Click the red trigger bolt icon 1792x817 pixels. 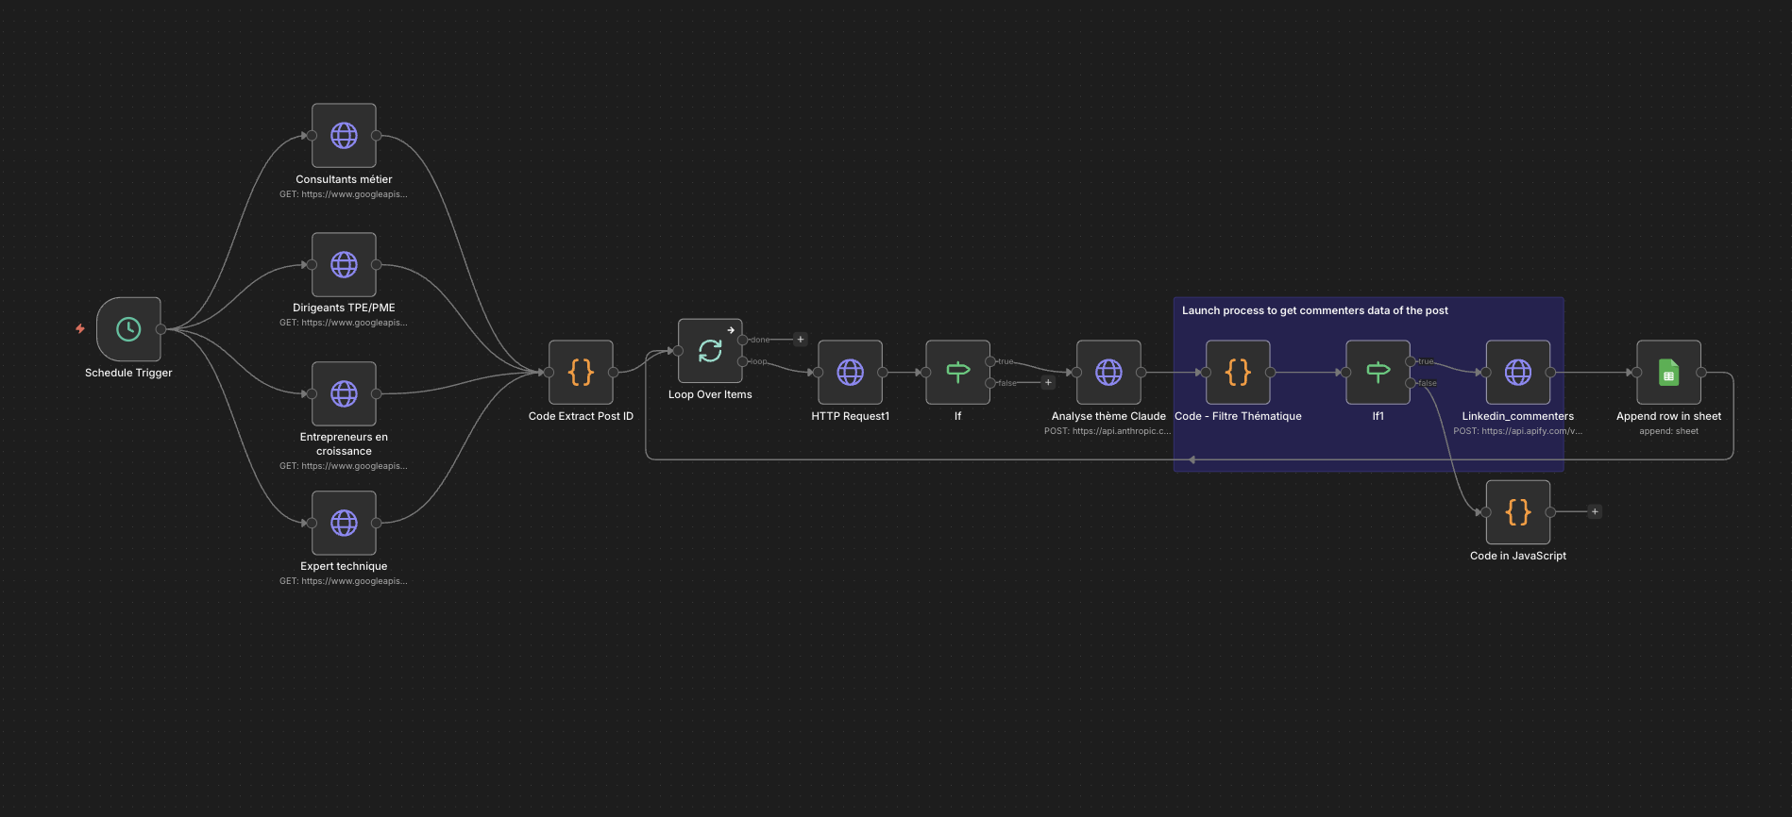click(x=80, y=329)
